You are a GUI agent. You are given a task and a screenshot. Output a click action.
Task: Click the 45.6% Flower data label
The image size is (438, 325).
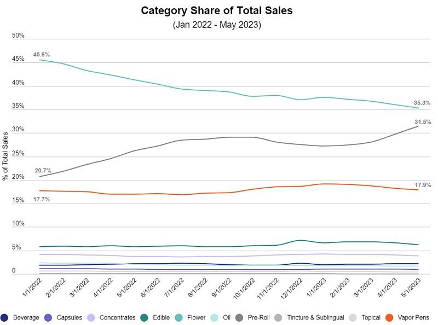[42, 55]
